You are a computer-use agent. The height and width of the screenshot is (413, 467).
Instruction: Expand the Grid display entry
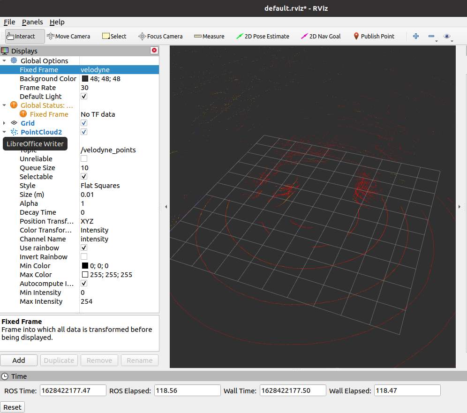[5, 123]
